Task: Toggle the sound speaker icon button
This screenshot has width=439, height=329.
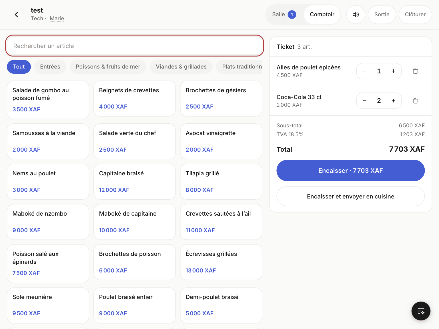Action: [356, 15]
